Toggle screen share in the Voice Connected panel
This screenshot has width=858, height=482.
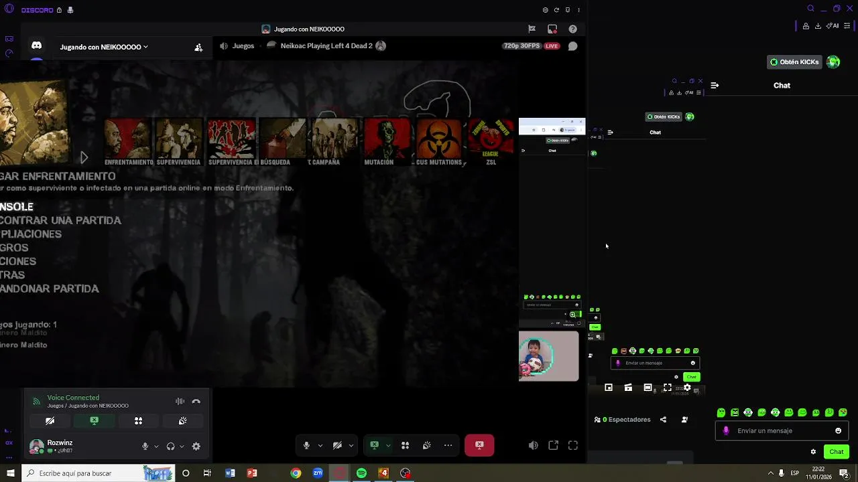click(94, 421)
